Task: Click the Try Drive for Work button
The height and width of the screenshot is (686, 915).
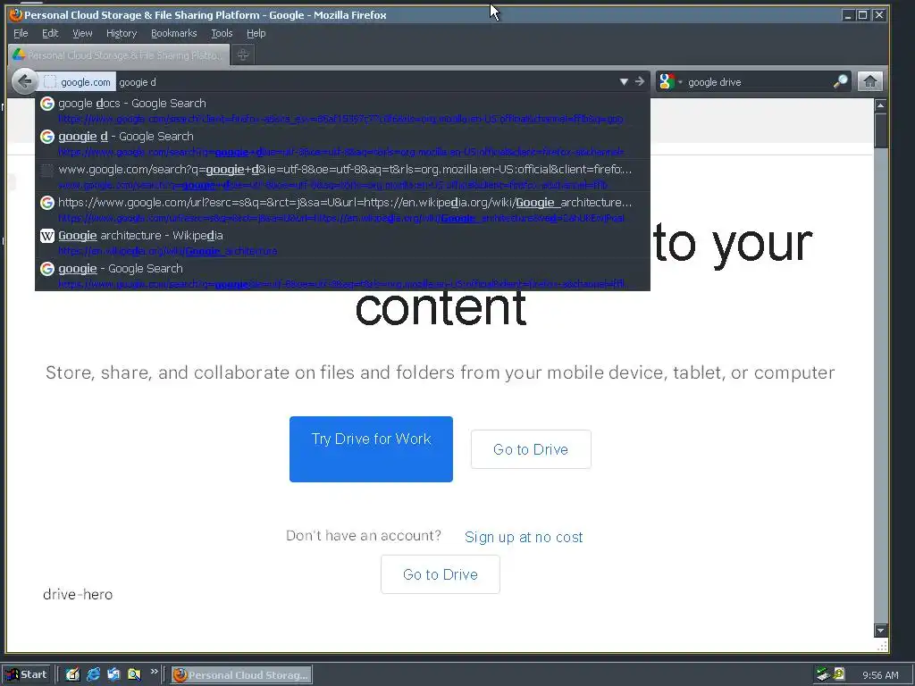Action: [371, 449]
